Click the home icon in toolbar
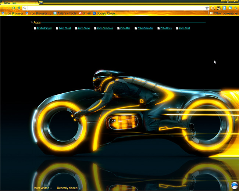The image size is (239, 191). [19, 8]
